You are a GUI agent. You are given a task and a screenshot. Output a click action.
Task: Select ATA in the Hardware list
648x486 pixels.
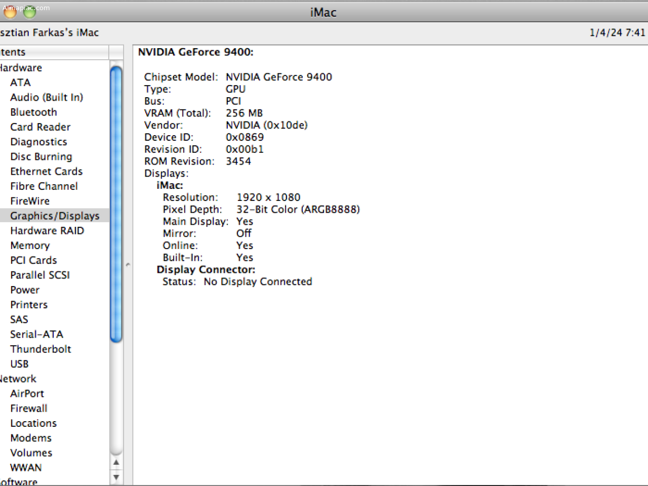(x=20, y=83)
